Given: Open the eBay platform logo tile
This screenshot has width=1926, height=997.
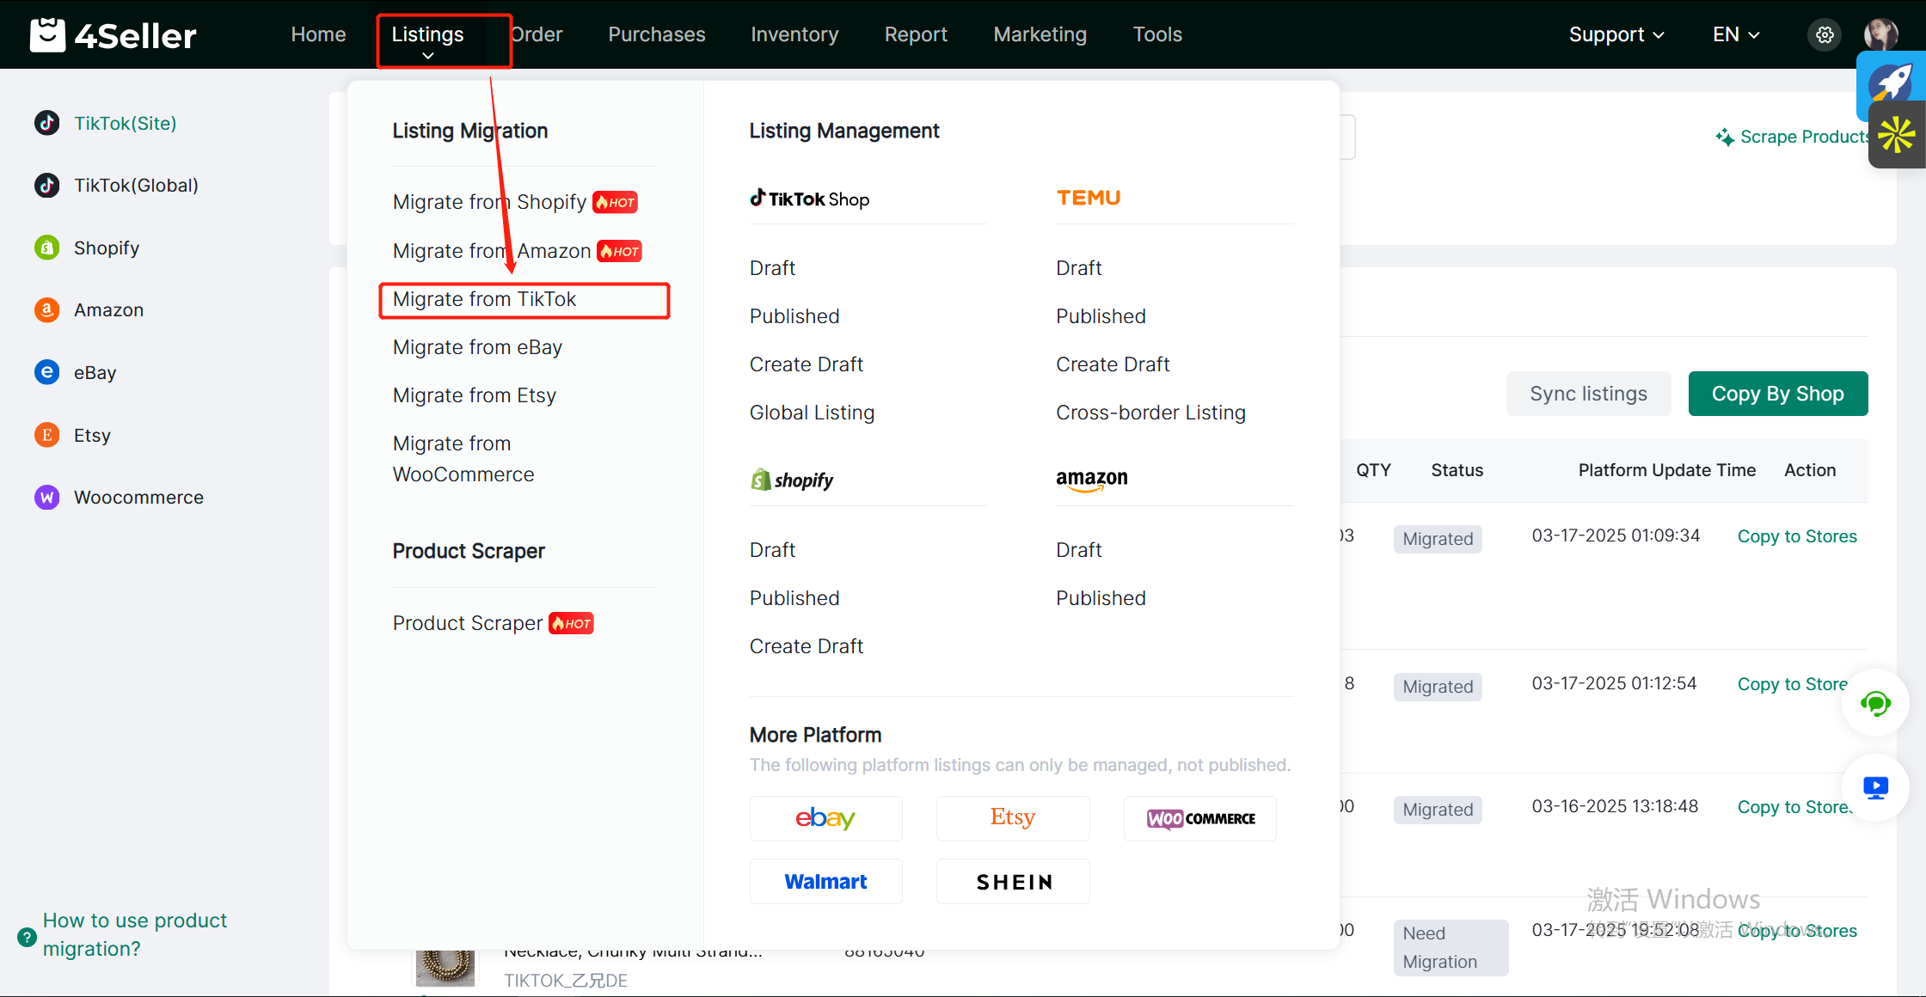Looking at the screenshot, I should pos(825,818).
